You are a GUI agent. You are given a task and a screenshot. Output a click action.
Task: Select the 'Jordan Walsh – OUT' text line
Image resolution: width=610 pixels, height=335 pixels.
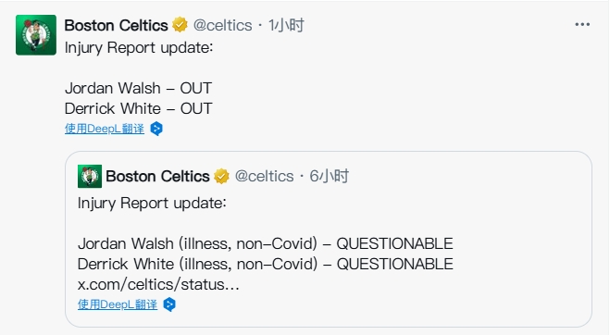138,88
